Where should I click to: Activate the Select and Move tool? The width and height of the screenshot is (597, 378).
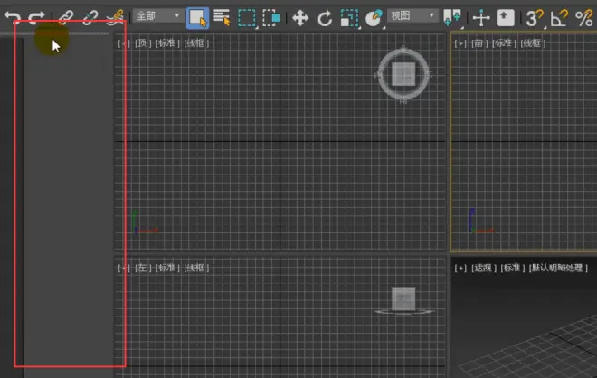300,18
